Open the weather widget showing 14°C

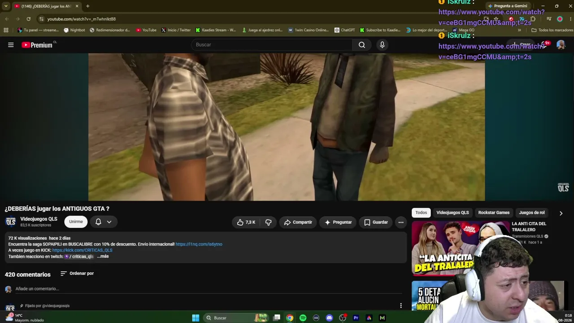25,318
